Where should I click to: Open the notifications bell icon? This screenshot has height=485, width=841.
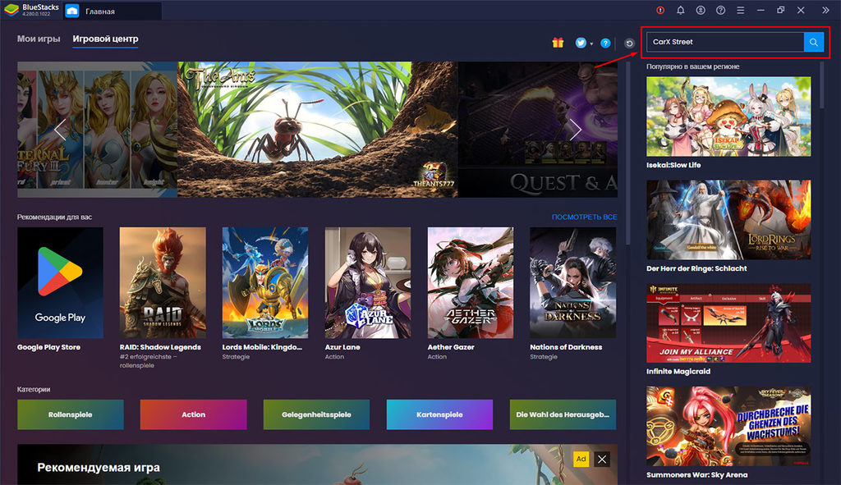[680, 10]
